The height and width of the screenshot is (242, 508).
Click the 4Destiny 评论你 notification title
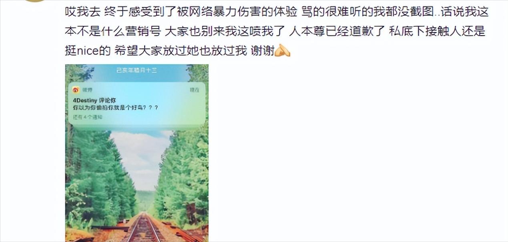pyautogui.click(x=94, y=100)
